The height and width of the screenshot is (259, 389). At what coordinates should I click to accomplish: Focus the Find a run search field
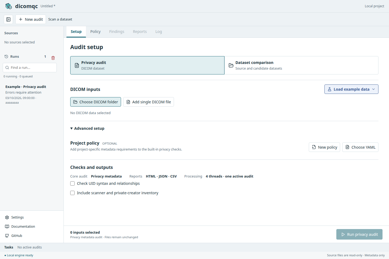pyautogui.click(x=30, y=68)
